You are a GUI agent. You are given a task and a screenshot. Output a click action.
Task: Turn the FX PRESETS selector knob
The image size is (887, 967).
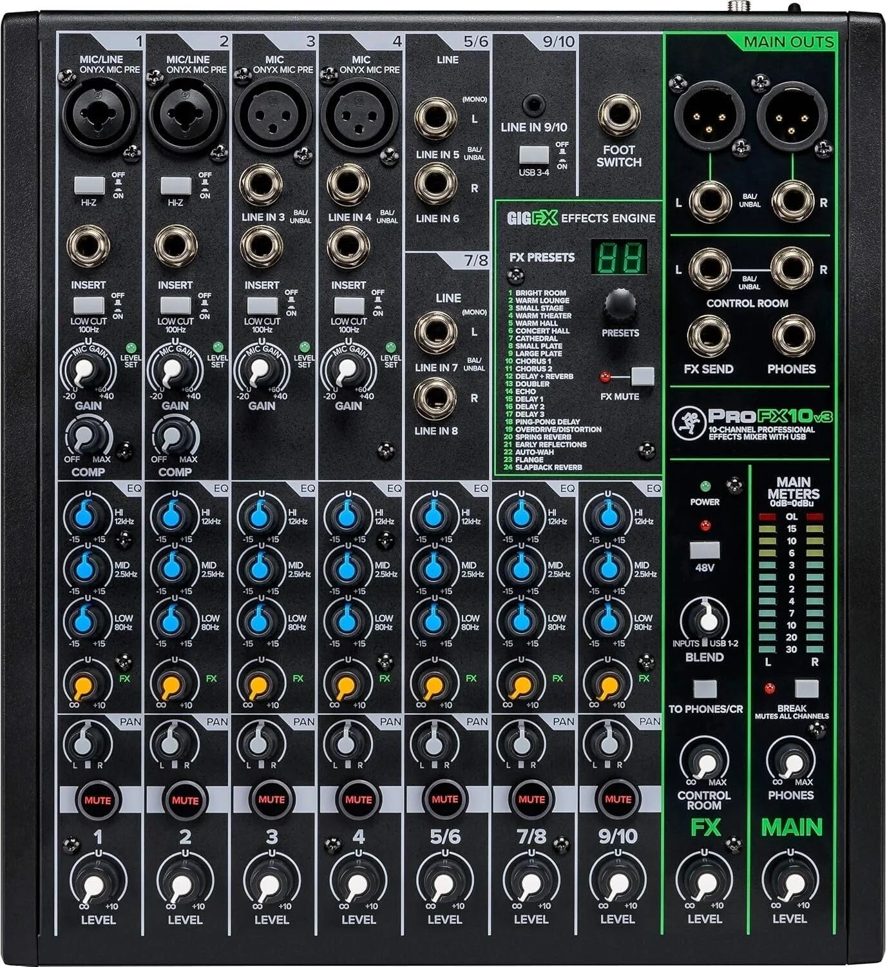(x=618, y=311)
